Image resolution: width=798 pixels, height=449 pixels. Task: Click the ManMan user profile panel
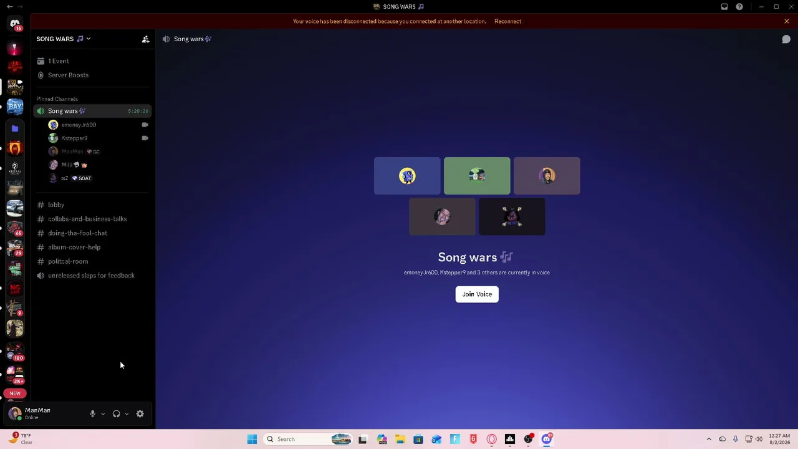(45, 413)
